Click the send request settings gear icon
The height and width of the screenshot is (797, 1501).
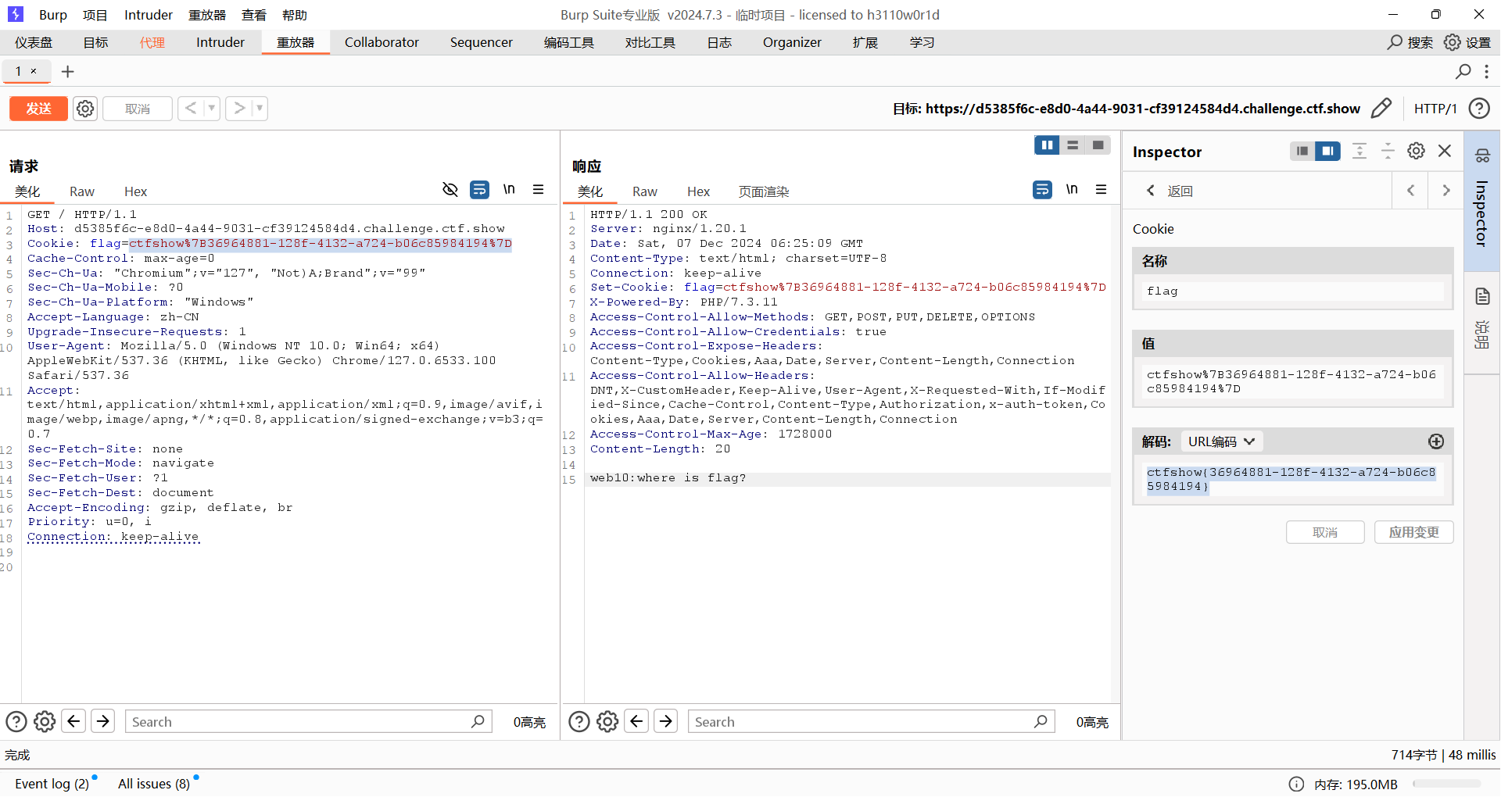[85, 109]
